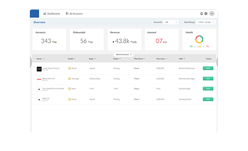Click the Average health face icon
The height and width of the screenshot is (151, 248).
click(x=69, y=78)
